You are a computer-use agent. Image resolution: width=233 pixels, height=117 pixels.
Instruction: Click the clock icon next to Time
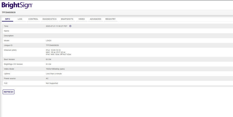pyautogui.click(x=70, y=26)
